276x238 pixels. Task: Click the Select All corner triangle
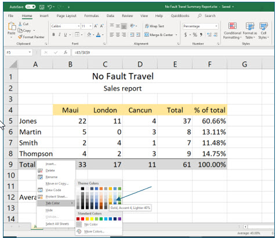coord(13,64)
